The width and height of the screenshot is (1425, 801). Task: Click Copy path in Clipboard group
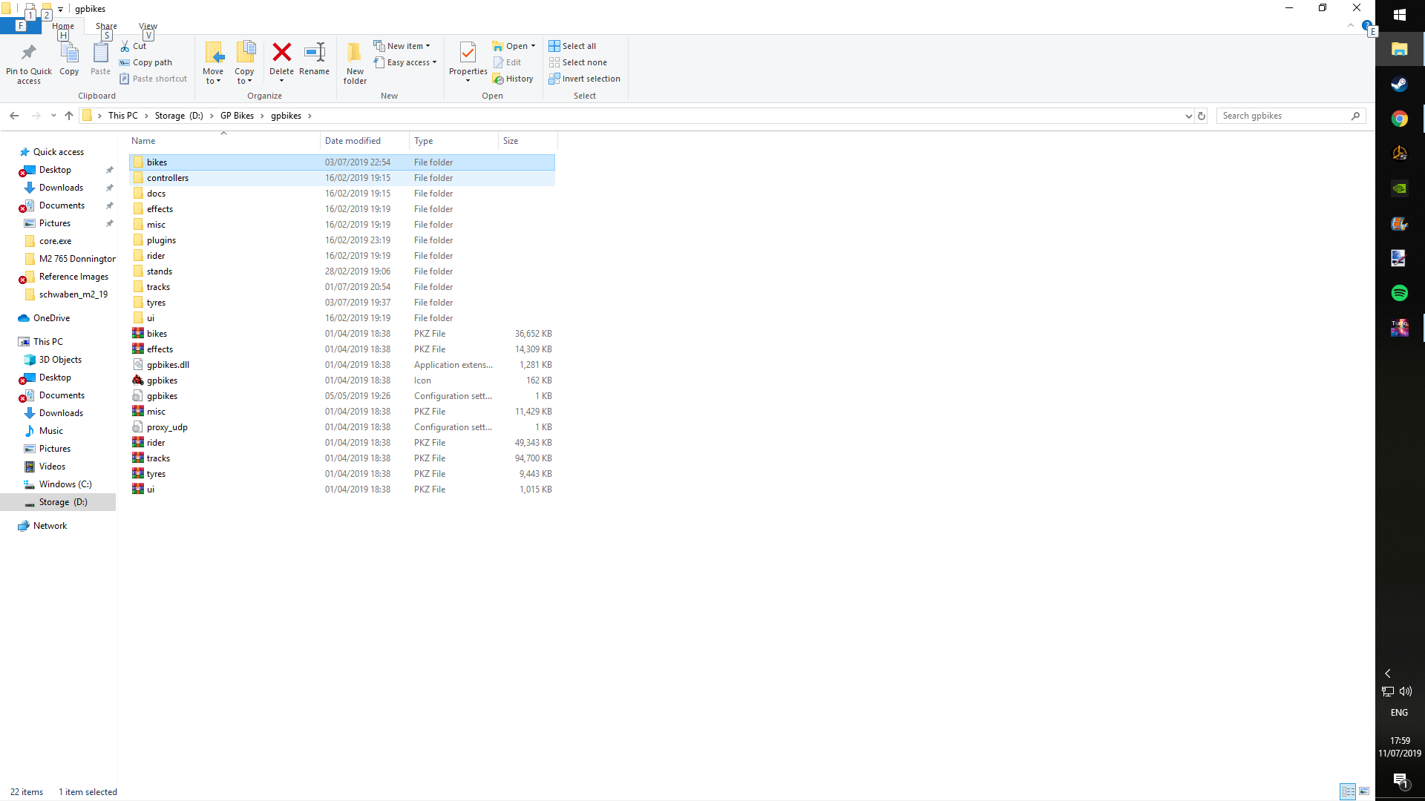145,62
